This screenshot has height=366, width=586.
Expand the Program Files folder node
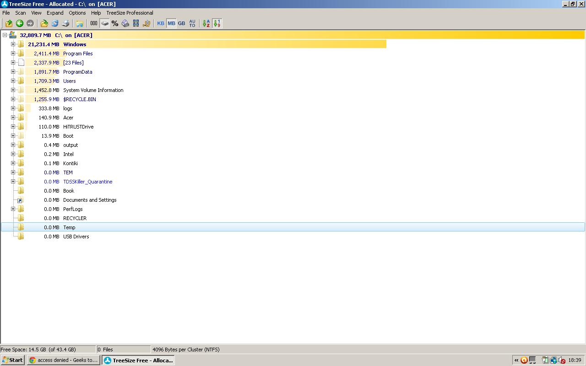pos(13,54)
